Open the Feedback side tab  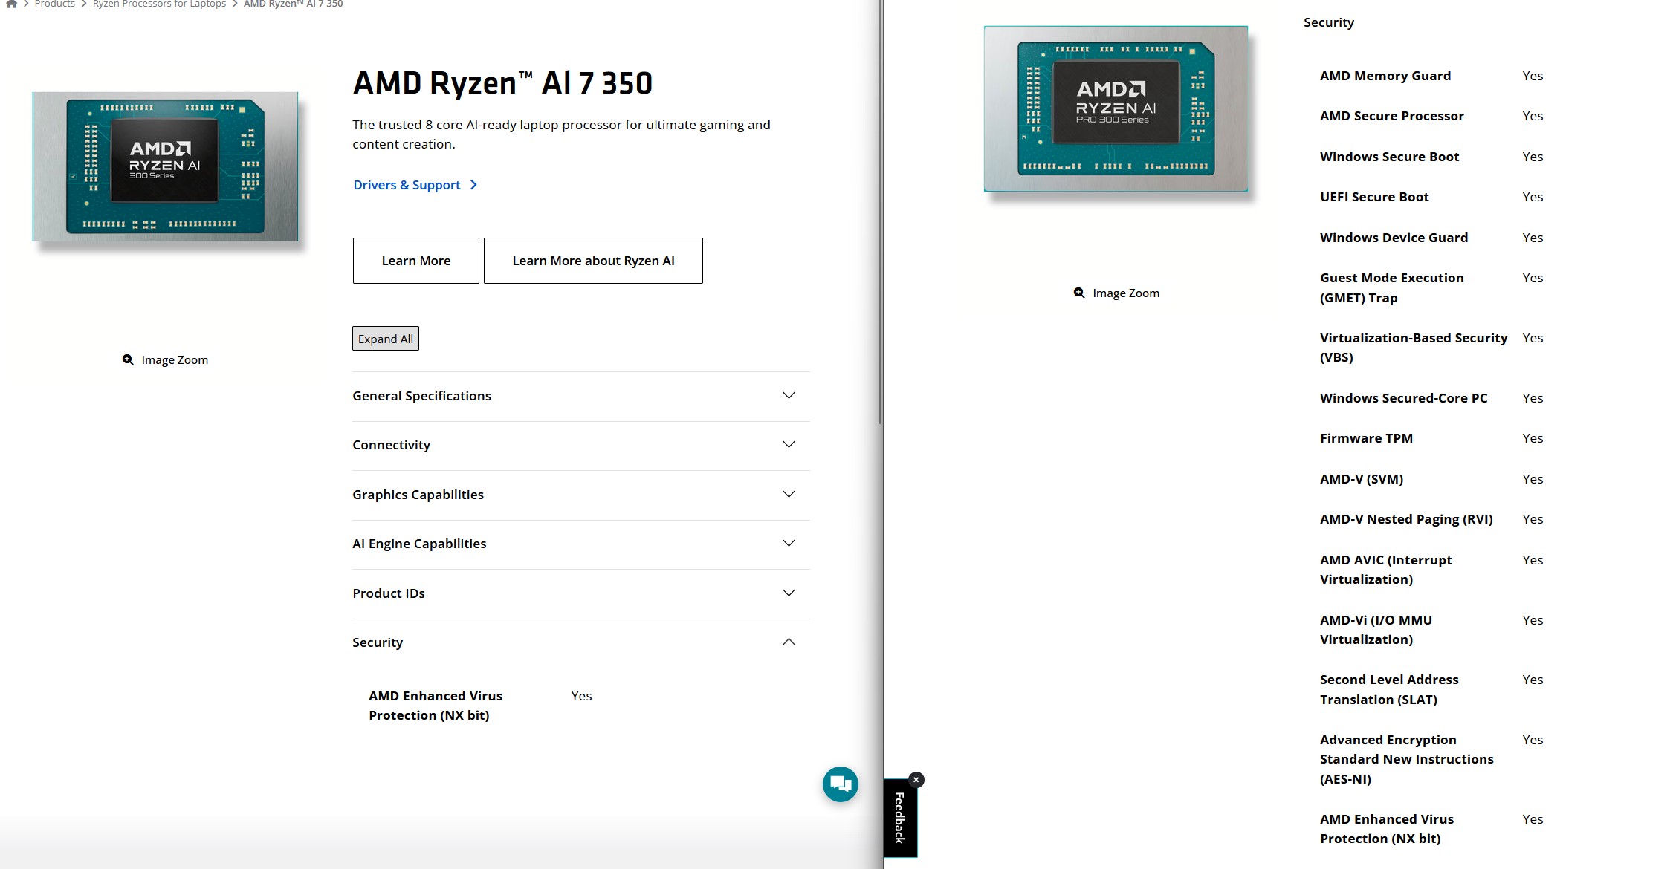[x=900, y=818]
